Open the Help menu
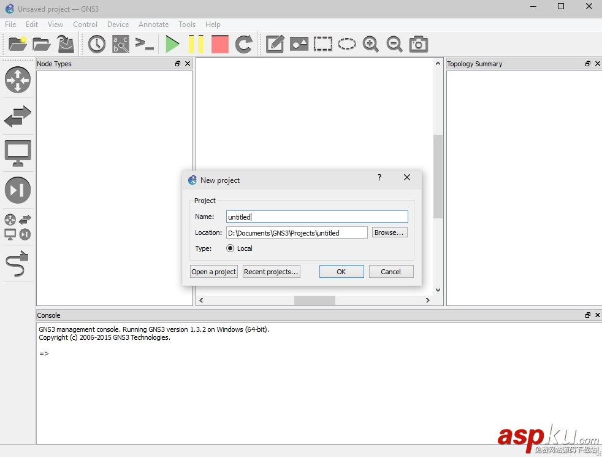Screen dimensions: 602x457 pos(213,24)
